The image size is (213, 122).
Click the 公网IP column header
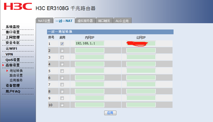[x=141, y=38]
